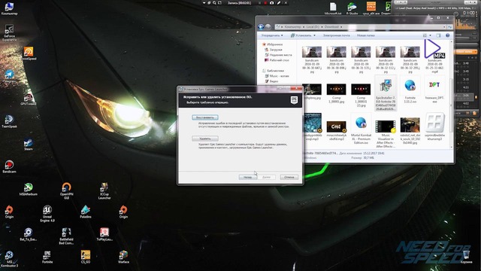Viewport: 481px width, 271px height.
Task: Click Электронная почта in Explorer toolbar
Action: coord(336,35)
